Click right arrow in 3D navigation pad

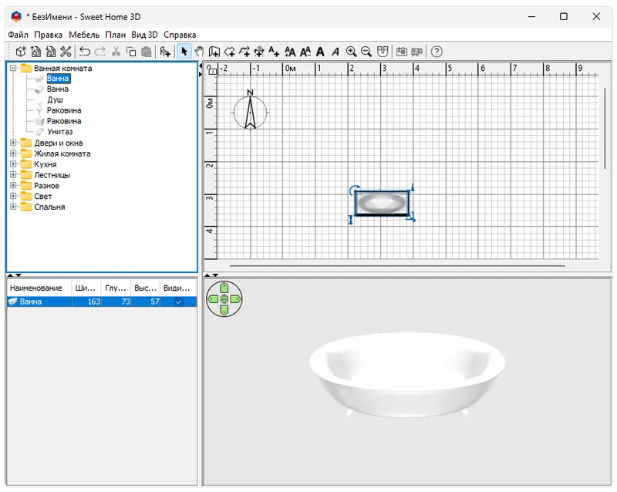(x=235, y=299)
